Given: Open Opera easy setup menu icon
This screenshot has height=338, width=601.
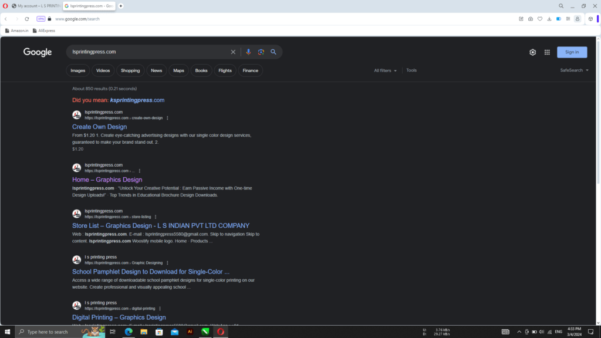Looking at the screenshot, I should 568,19.
